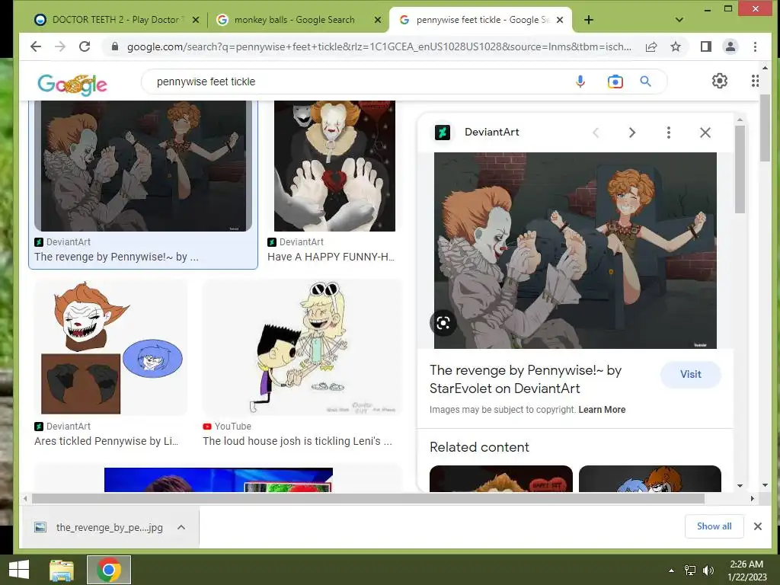Open the first Related content thumbnail

pos(501,478)
